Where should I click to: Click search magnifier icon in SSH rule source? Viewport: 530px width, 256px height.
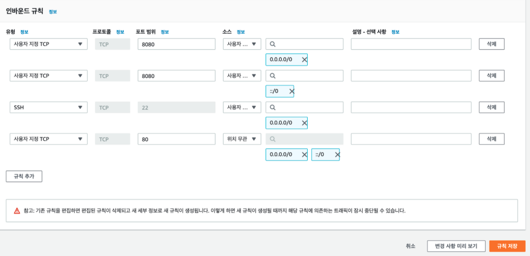273,107
